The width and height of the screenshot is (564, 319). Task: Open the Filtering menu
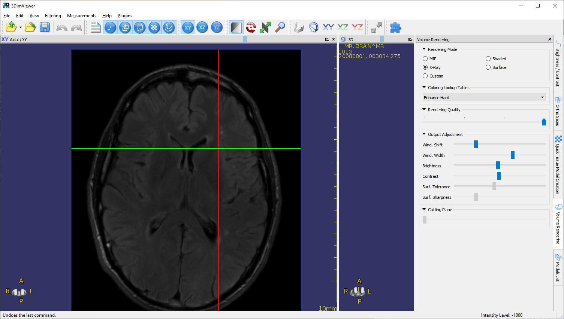pyautogui.click(x=53, y=16)
